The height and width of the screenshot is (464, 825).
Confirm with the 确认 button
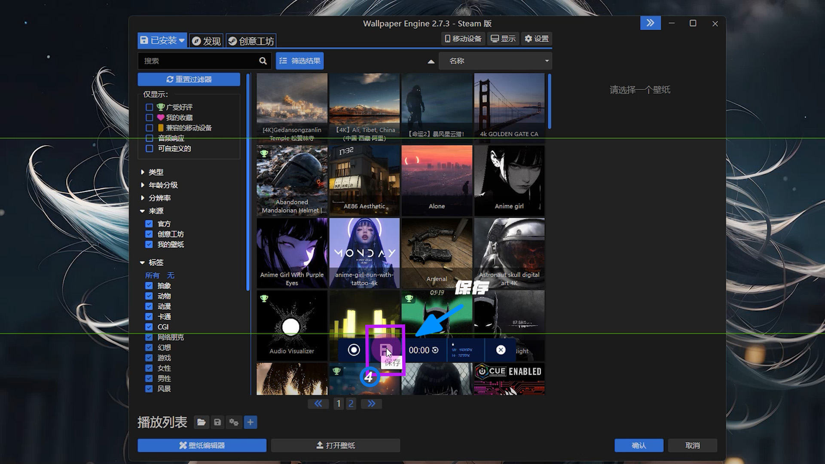pyautogui.click(x=639, y=446)
